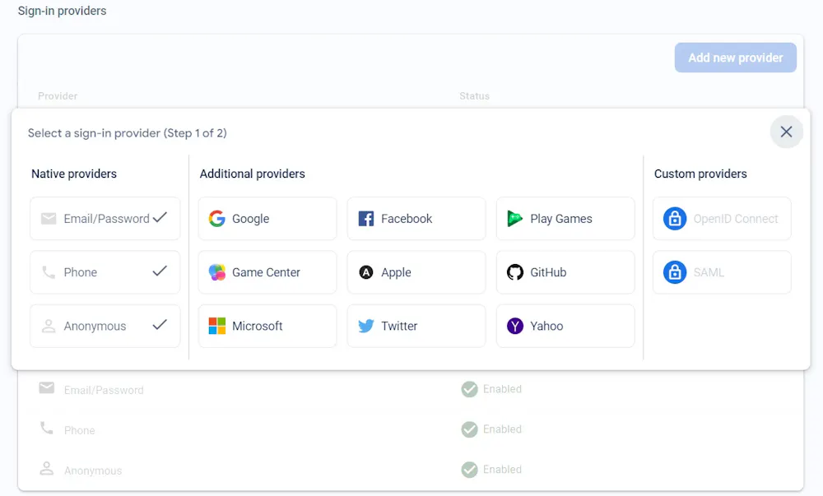The width and height of the screenshot is (823, 496).
Task: Click the person icon in Native providers
Action: [49, 326]
